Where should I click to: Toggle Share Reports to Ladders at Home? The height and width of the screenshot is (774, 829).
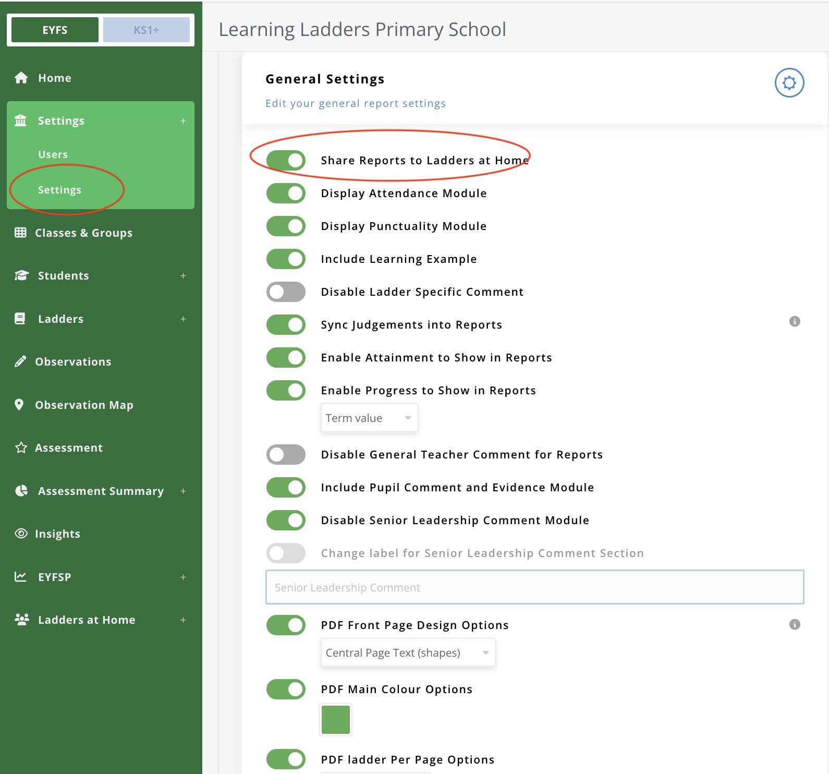click(x=286, y=161)
